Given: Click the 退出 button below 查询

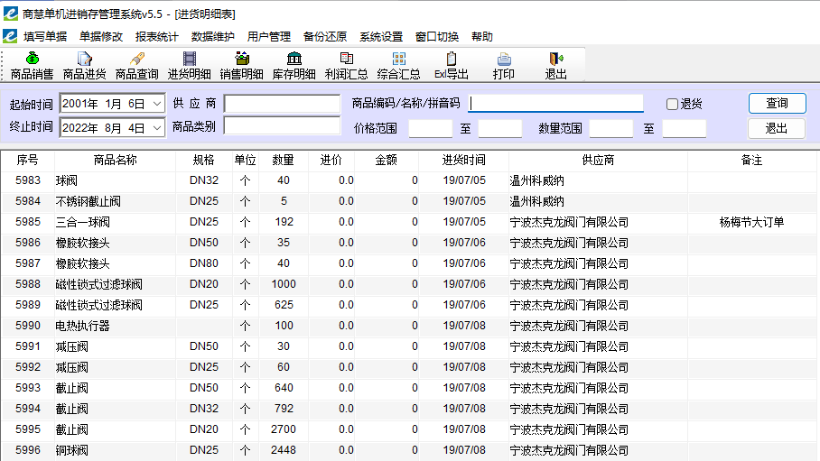Looking at the screenshot, I should tap(777, 128).
